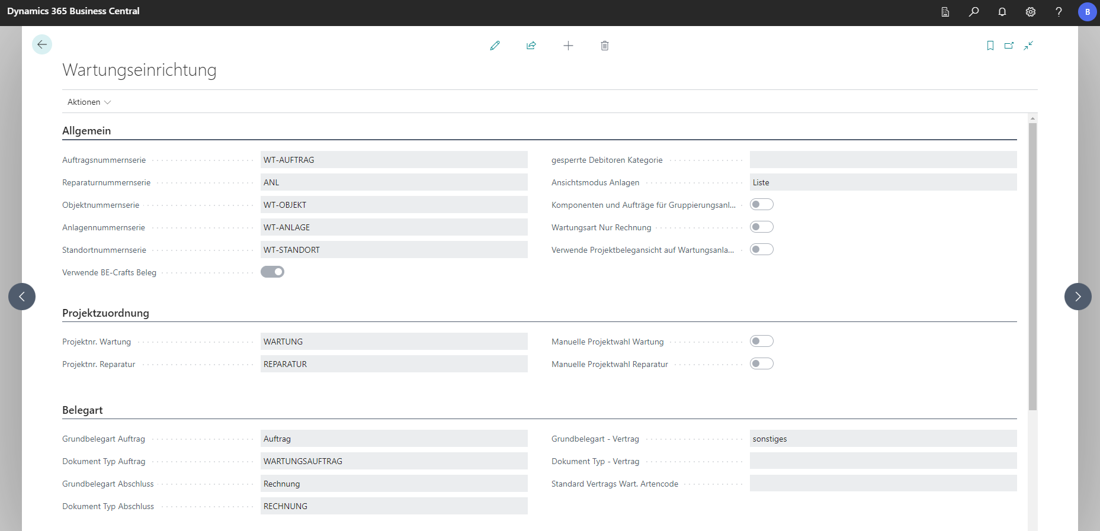Image resolution: width=1100 pixels, height=531 pixels.
Task: Bookmark this page icon
Action: (x=990, y=46)
